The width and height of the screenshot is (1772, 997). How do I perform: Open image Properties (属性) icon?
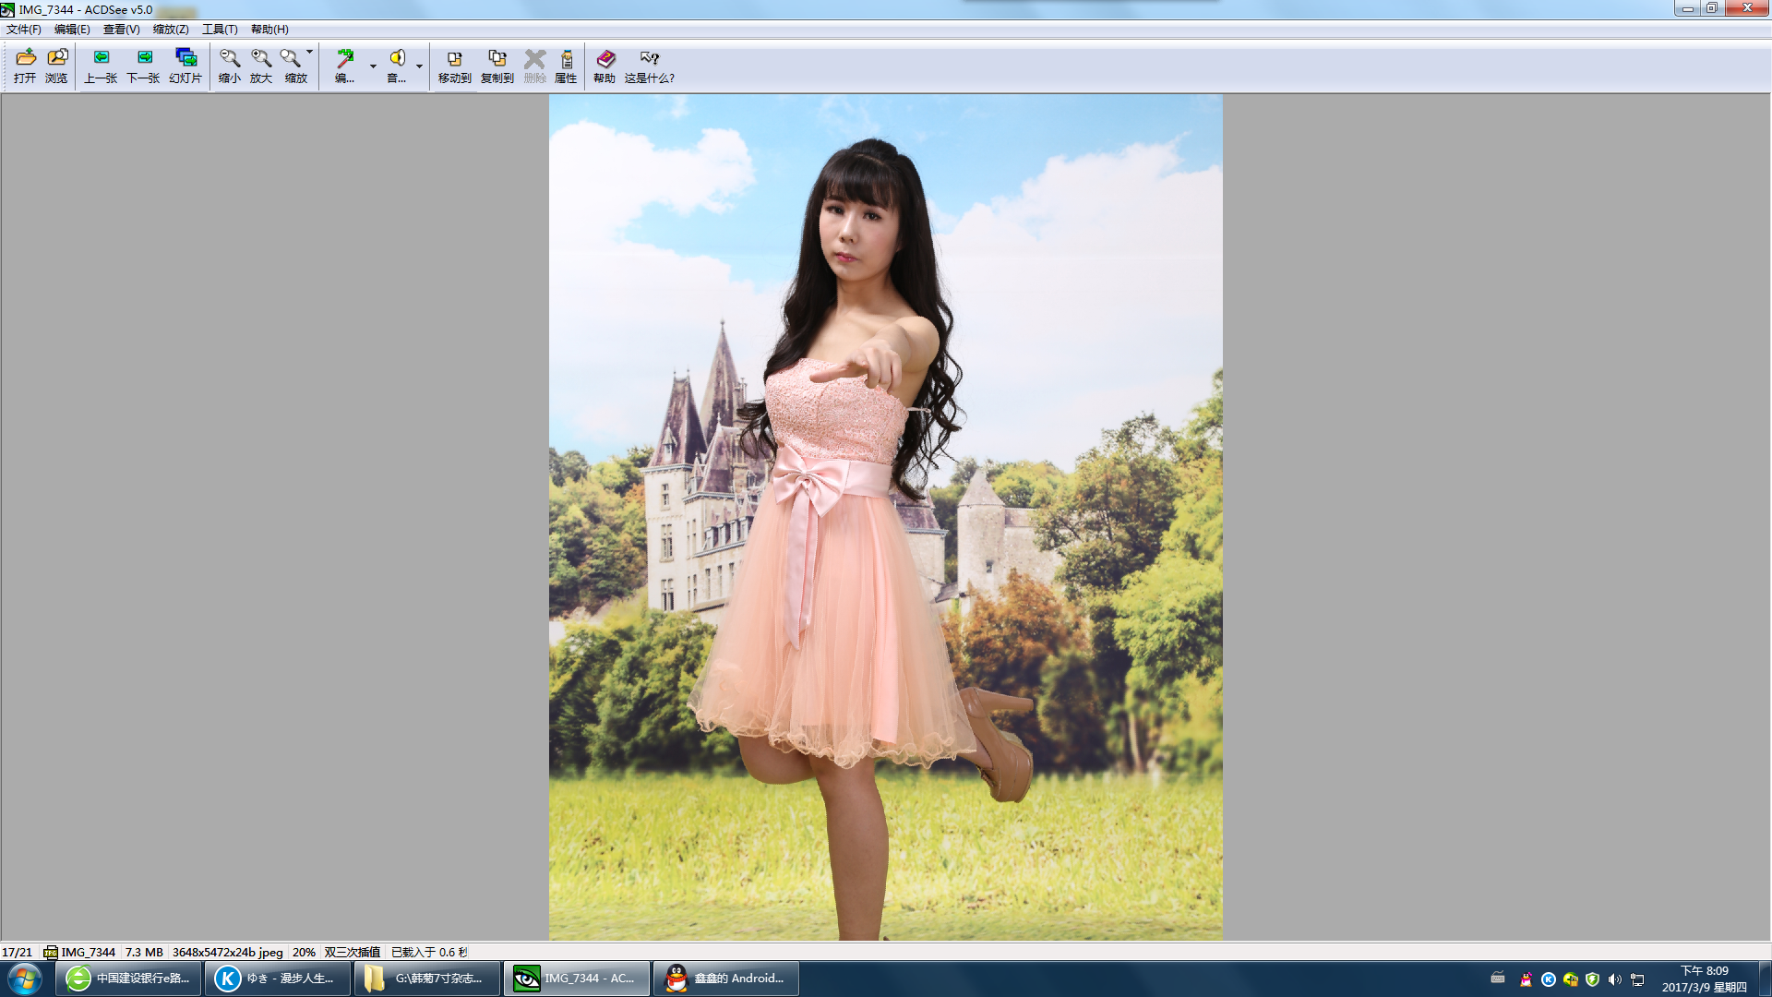click(566, 66)
